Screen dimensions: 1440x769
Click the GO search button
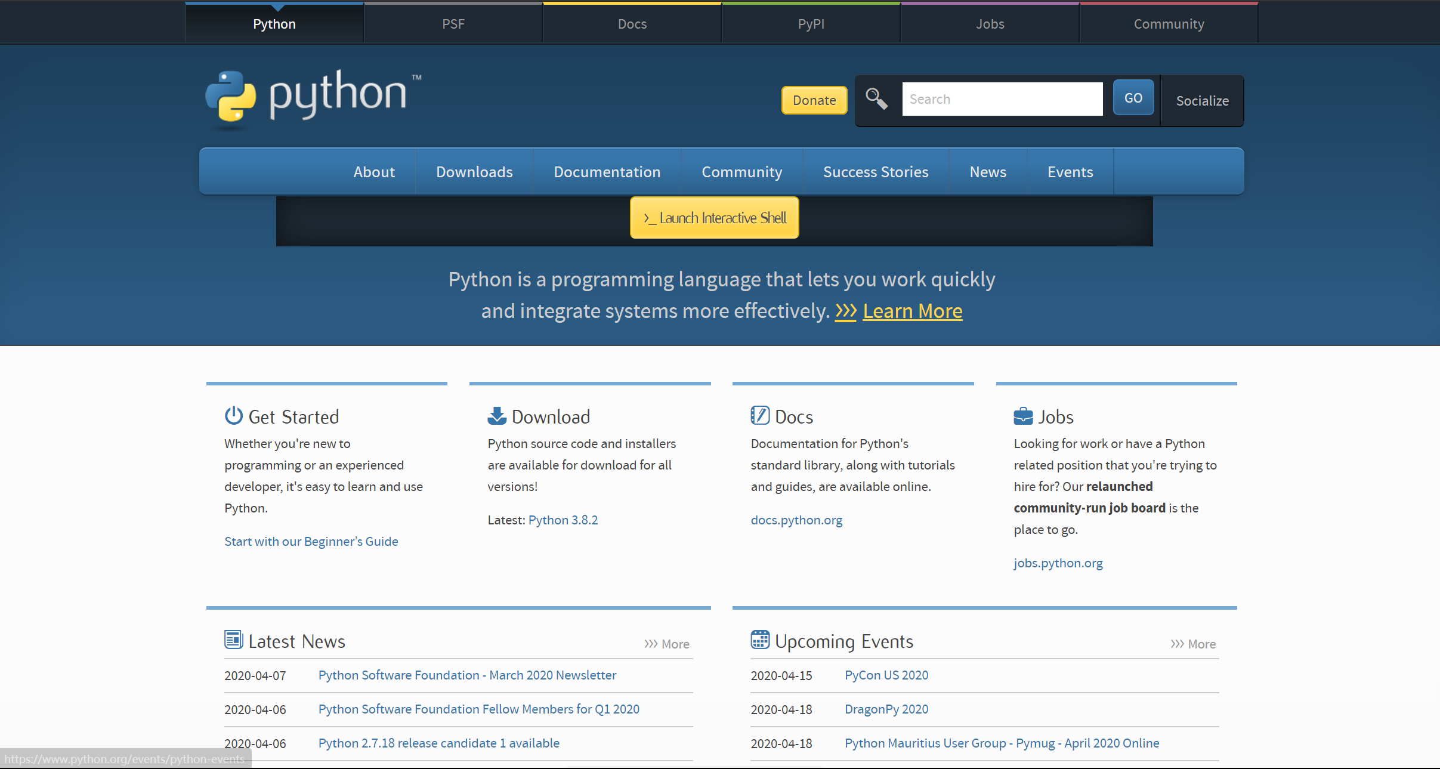click(1133, 98)
